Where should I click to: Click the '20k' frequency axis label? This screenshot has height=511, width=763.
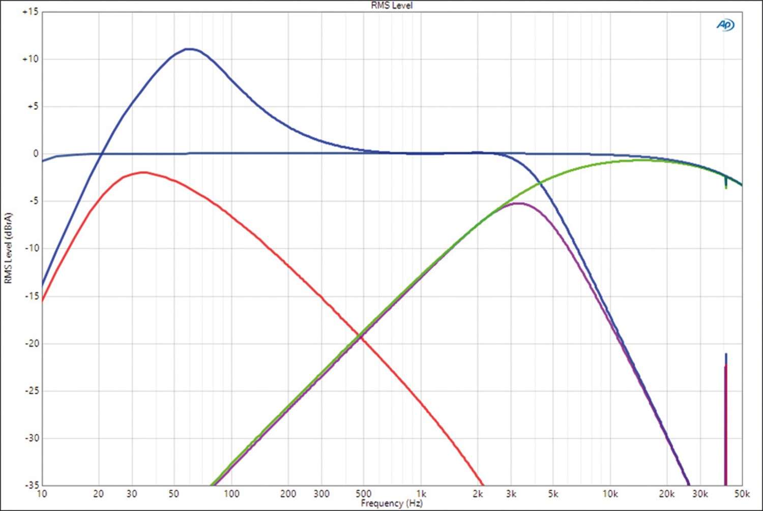click(667, 494)
